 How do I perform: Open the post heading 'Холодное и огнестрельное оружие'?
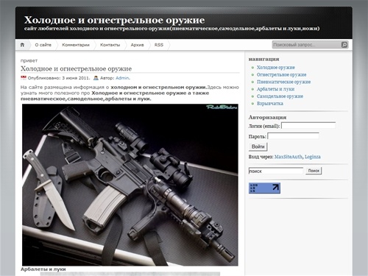[x=76, y=68]
